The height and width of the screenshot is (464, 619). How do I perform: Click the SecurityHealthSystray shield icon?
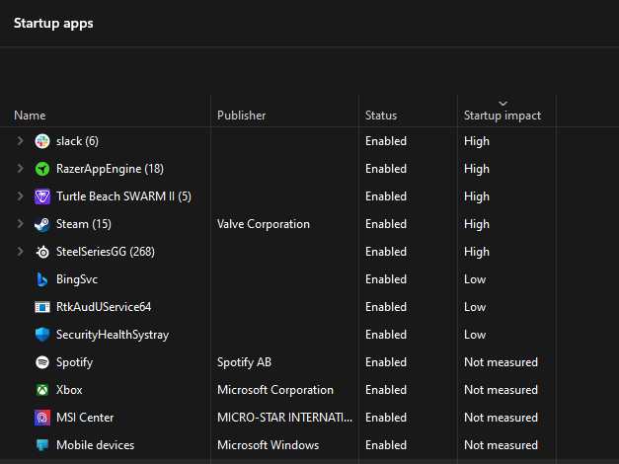point(42,335)
